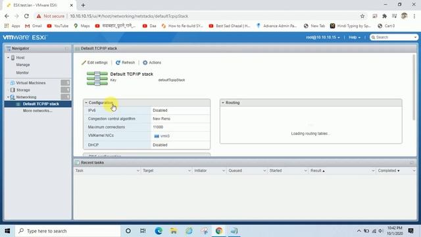Sort by the Queued column header

(x=235, y=171)
